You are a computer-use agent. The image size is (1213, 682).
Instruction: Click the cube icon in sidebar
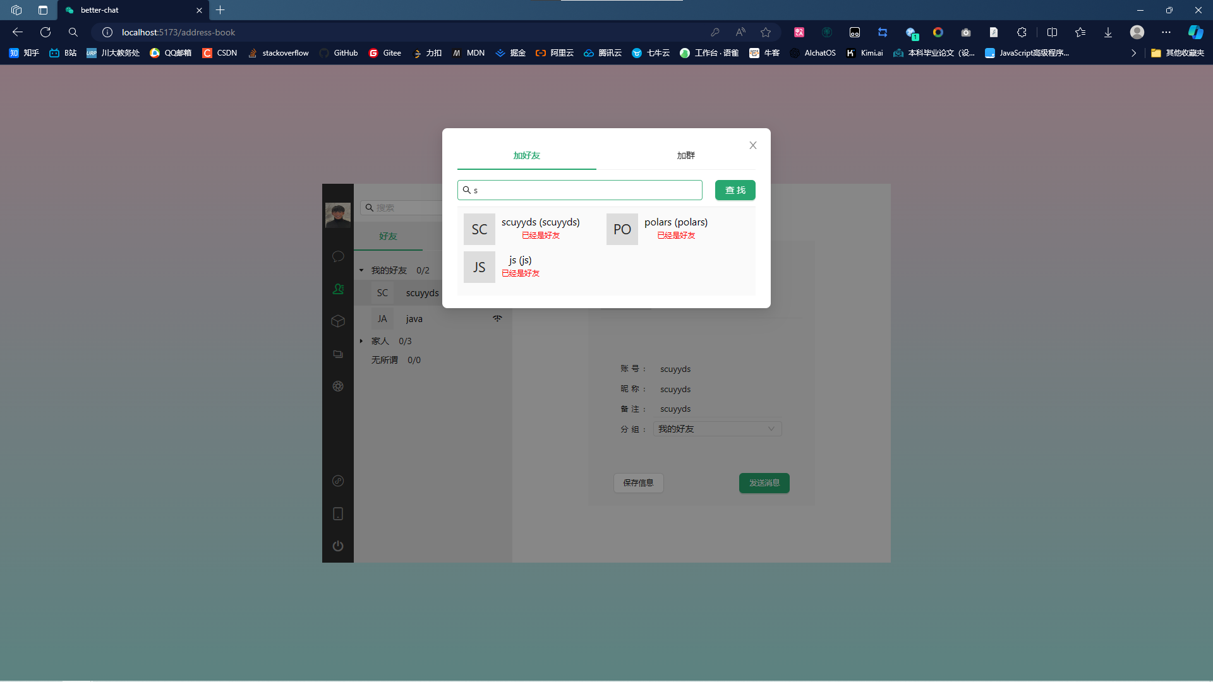338,321
